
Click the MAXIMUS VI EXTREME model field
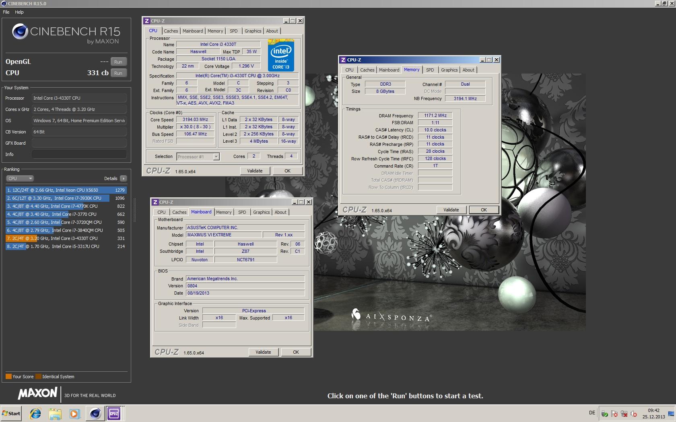(x=223, y=235)
